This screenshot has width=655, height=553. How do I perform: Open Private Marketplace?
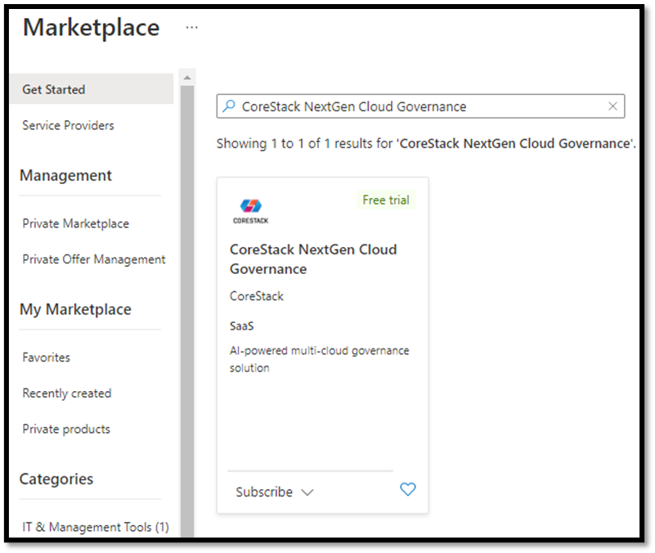pyautogui.click(x=75, y=223)
